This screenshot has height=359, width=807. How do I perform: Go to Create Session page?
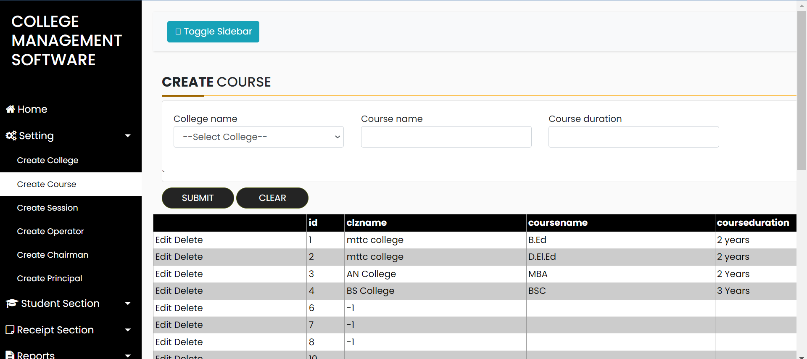click(47, 208)
